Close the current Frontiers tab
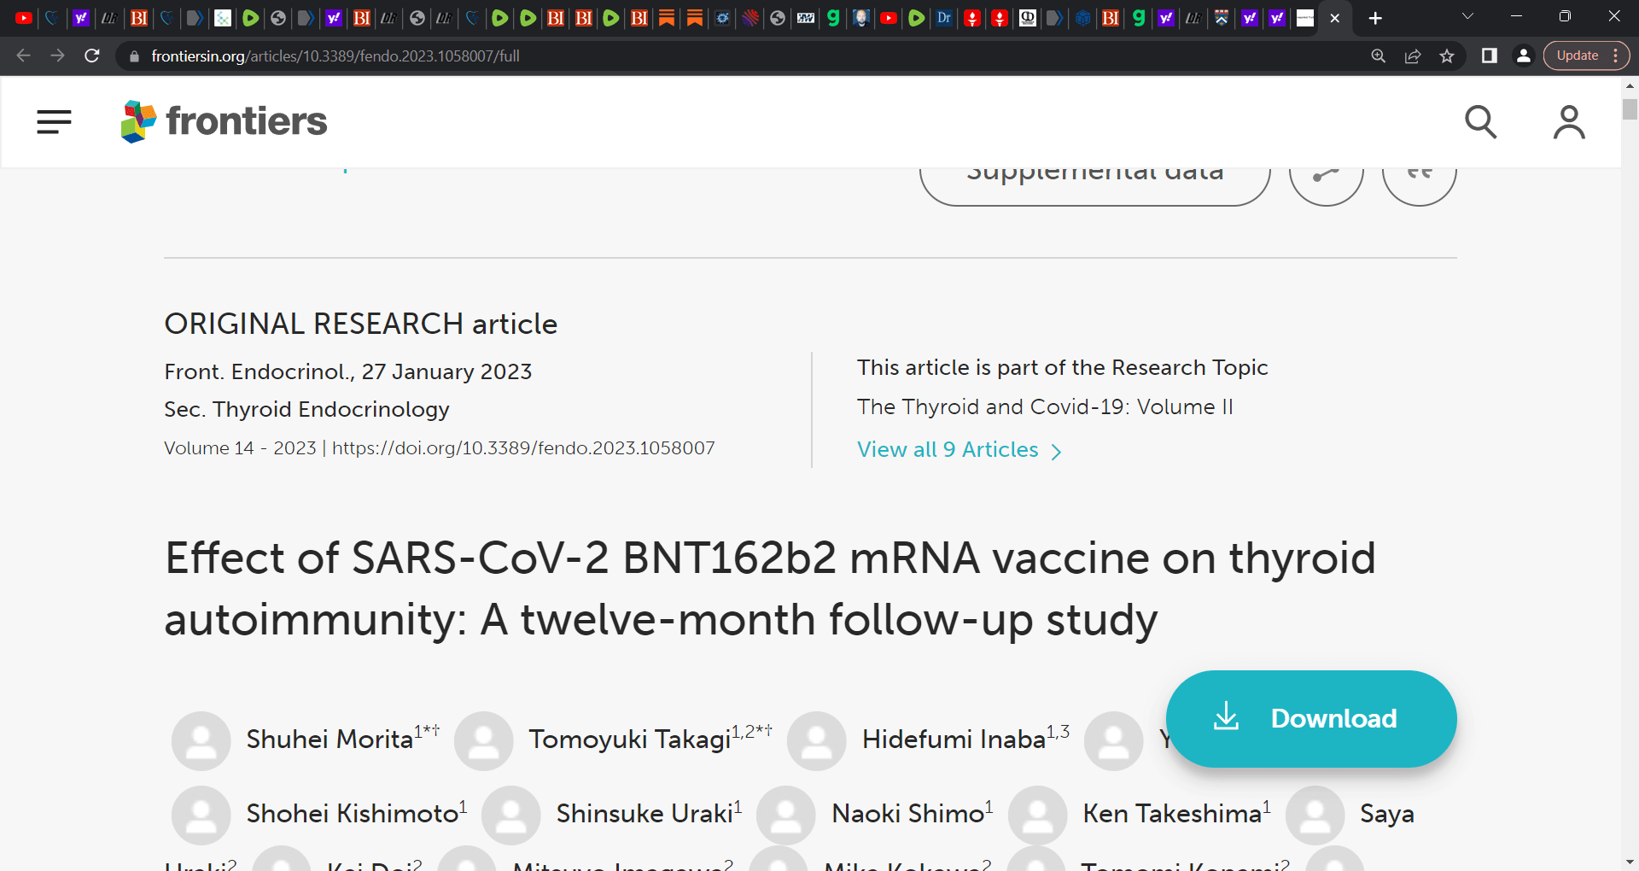 coord(1335,18)
